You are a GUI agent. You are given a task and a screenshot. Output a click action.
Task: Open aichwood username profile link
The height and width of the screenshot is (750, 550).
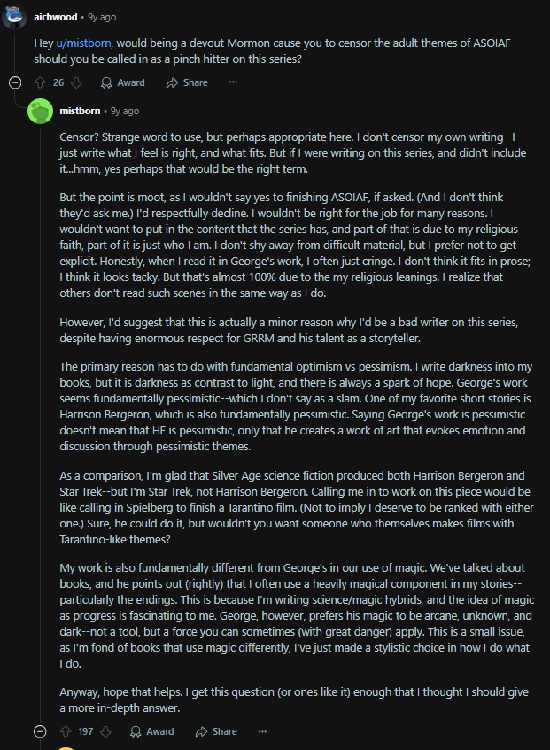(56, 17)
